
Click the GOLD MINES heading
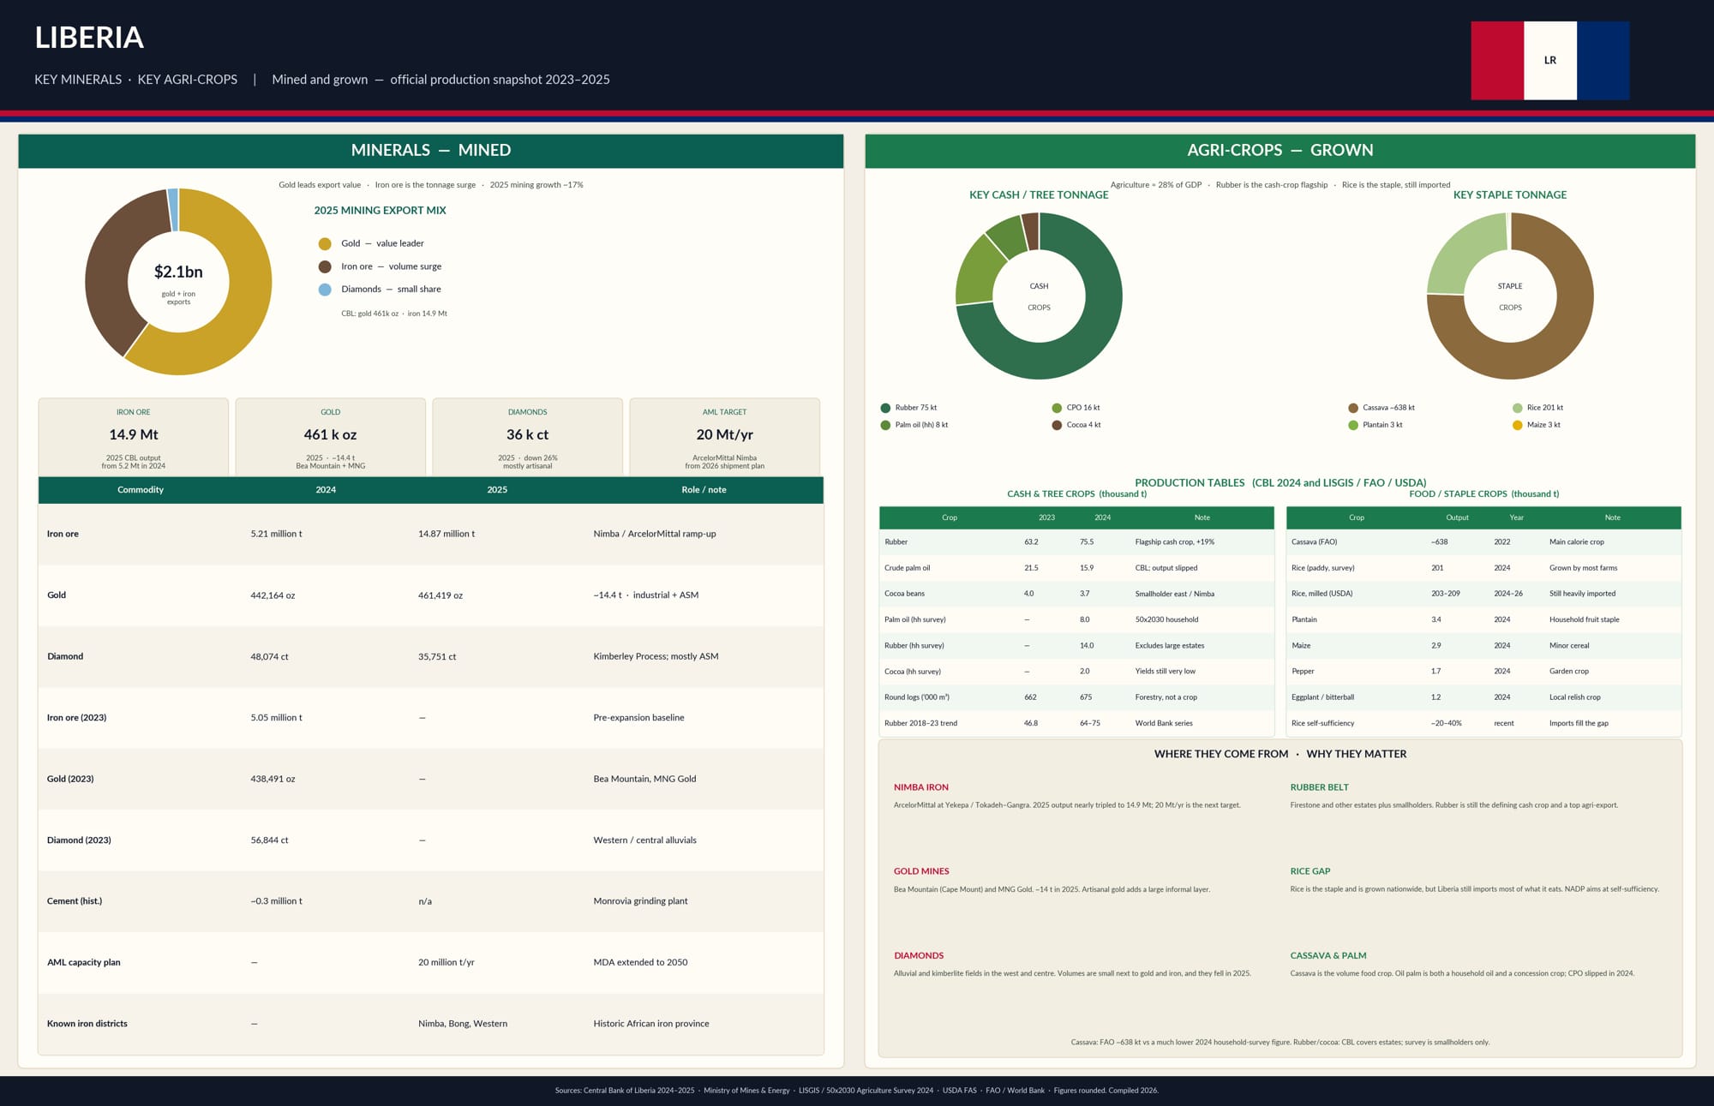(x=921, y=871)
